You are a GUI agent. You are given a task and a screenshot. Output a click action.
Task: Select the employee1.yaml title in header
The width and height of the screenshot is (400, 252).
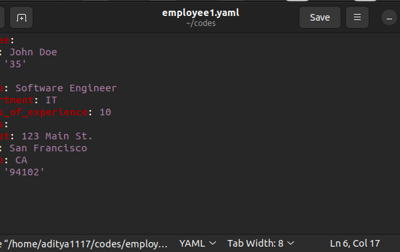coord(201,13)
